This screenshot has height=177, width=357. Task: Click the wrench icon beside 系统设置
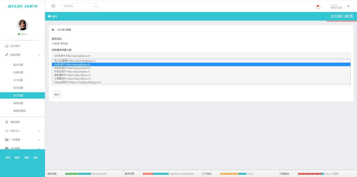(x=7, y=55)
